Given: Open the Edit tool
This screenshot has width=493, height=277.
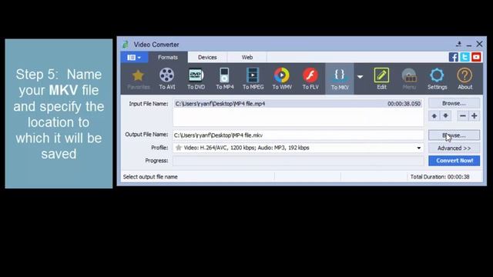Looking at the screenshot, I should [x=381, y=79].
